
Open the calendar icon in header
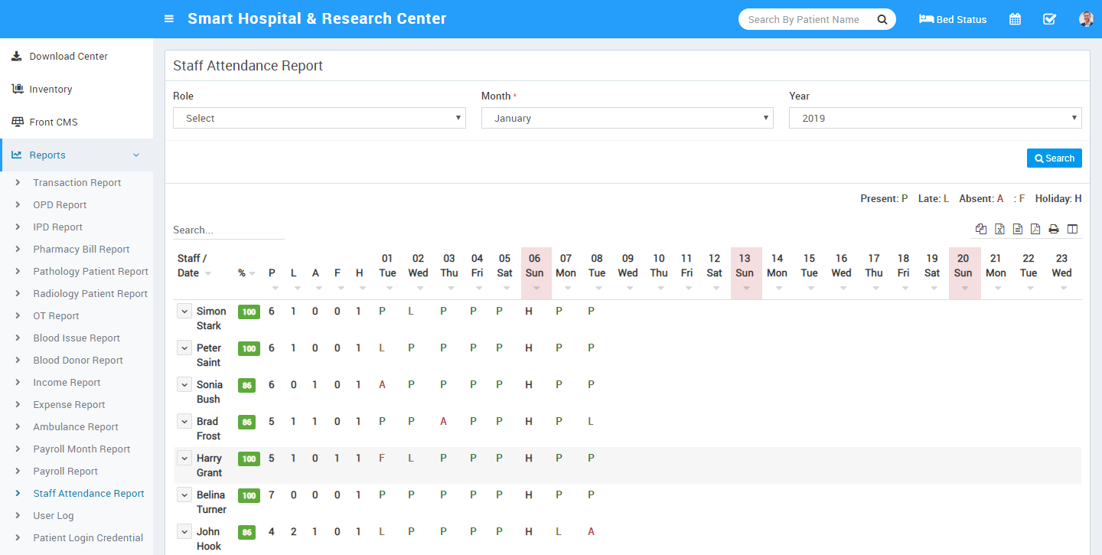point(1015,19)
